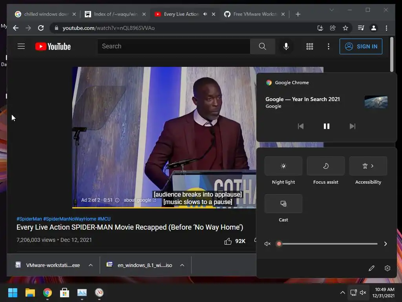Viewport: 402px width, 302px height.
Task: Open the #MCU hashtag link
Action: pyautogui.click(x=104, y=219)
